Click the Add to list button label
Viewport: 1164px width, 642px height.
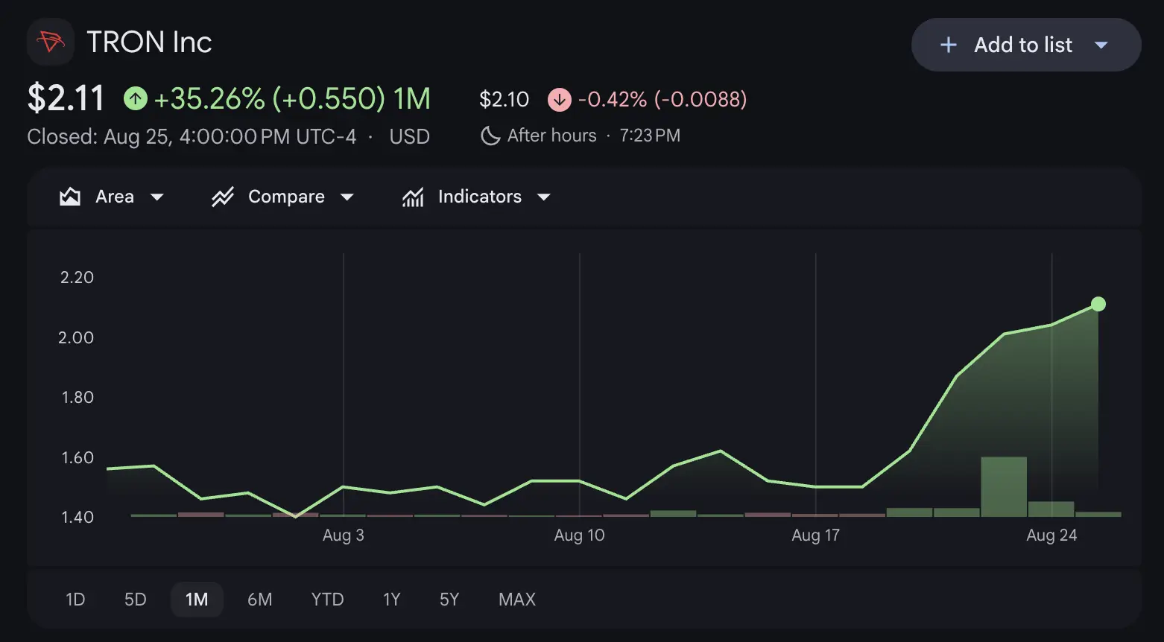(1023, 45)
